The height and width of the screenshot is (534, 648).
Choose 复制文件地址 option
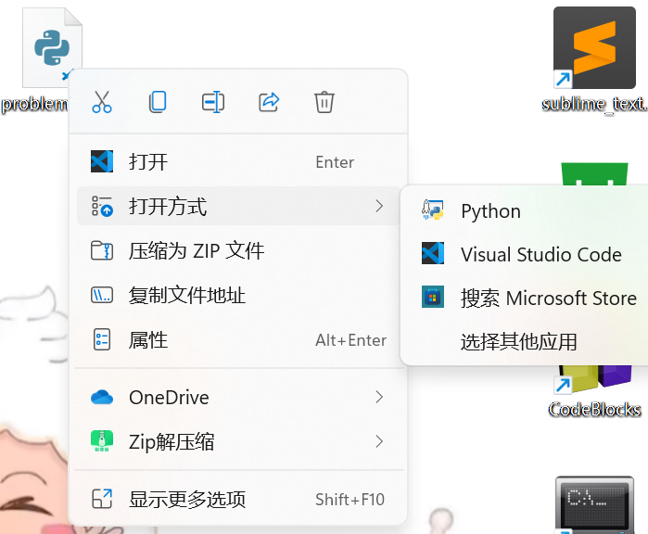click(x=238, y=295)
